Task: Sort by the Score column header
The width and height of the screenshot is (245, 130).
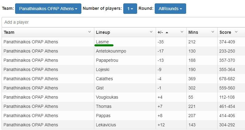Action: (225, 32)
